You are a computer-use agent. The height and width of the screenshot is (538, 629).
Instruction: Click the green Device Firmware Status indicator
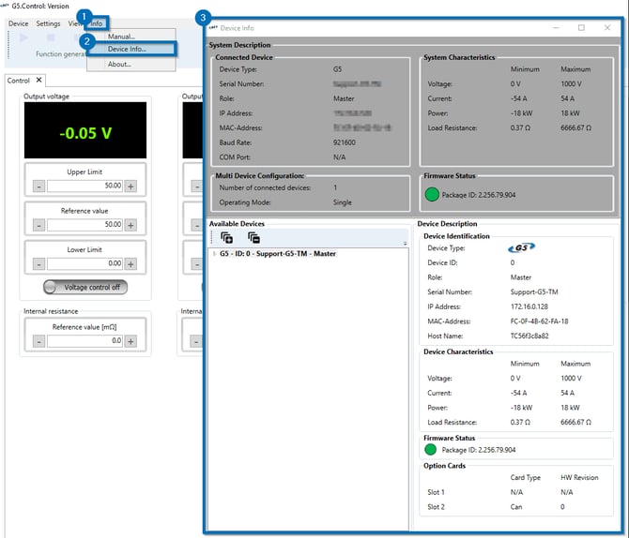click(430, 450)
